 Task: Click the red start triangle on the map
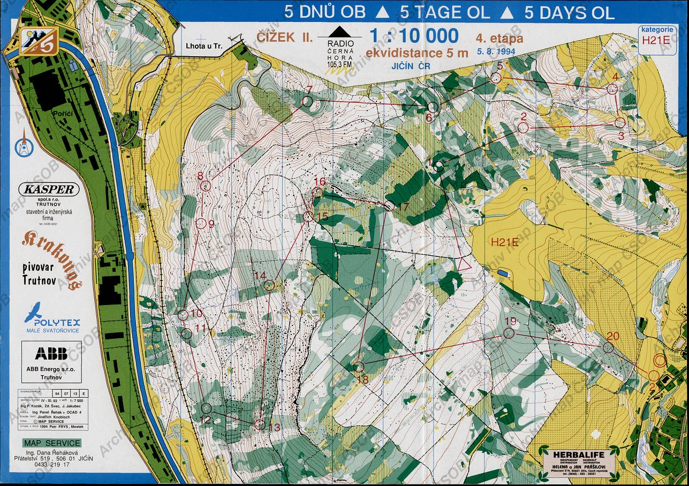click(463, 264)
